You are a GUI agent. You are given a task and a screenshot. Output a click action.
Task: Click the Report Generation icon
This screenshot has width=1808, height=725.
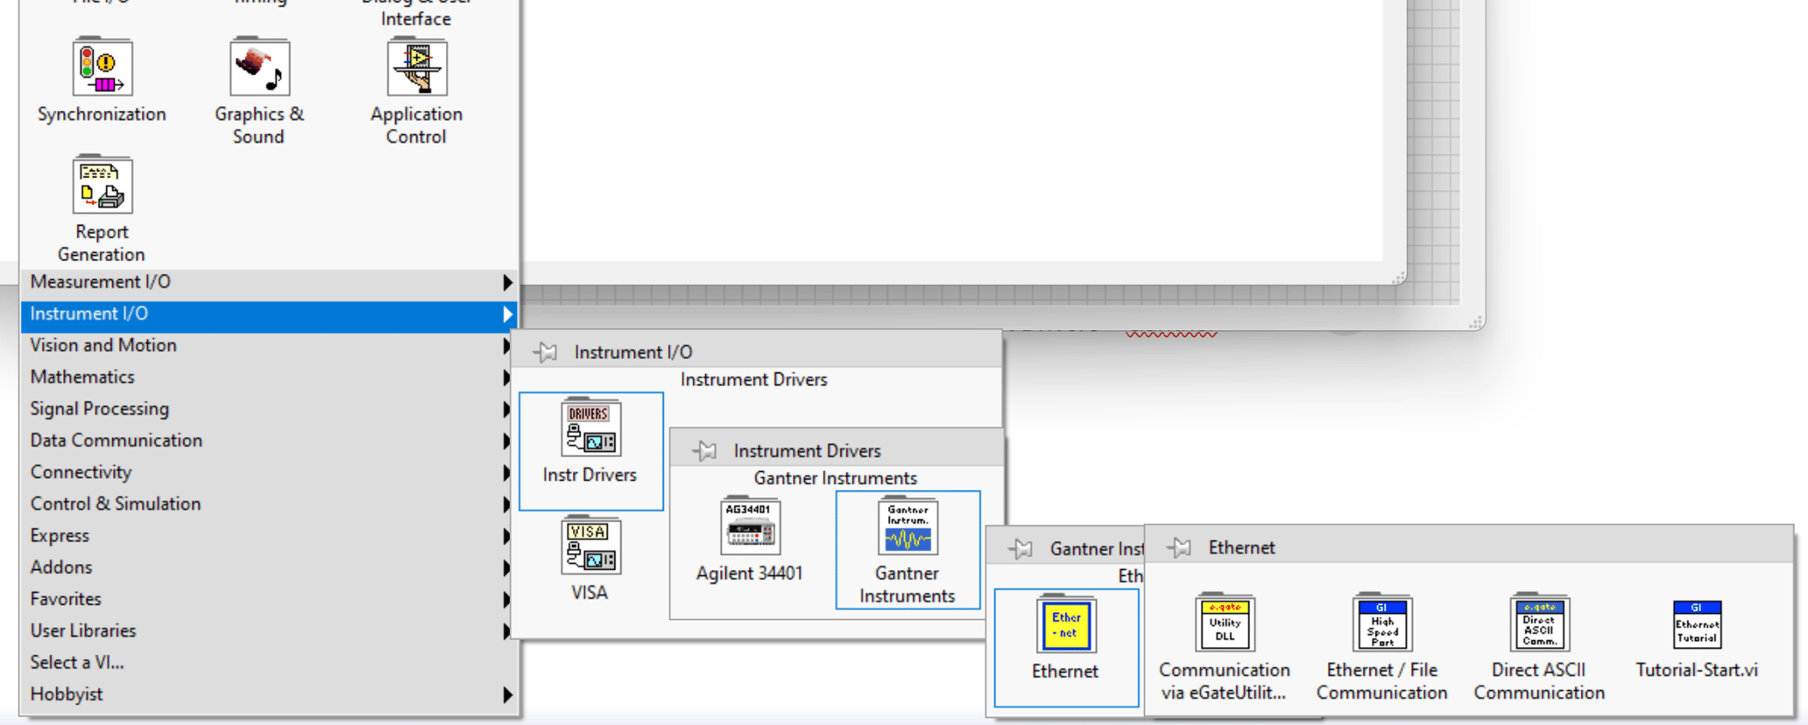102,186
